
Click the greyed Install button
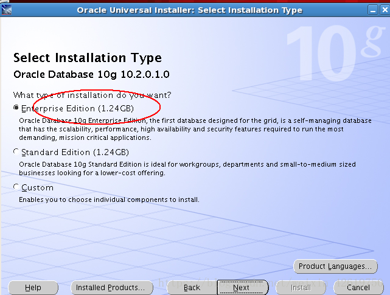click(301, 288)
